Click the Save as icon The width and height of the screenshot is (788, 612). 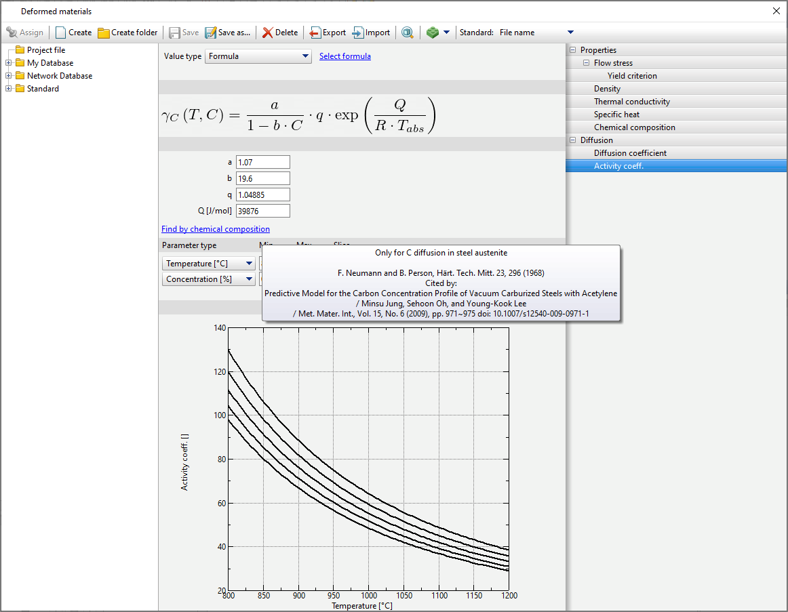click(210, 33)
